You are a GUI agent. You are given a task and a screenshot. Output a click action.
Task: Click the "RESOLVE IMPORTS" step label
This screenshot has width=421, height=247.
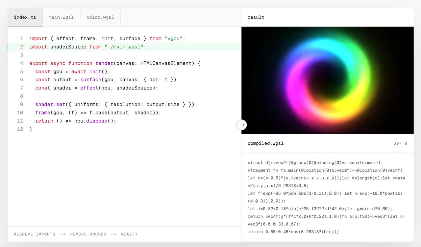coord(35,234)
